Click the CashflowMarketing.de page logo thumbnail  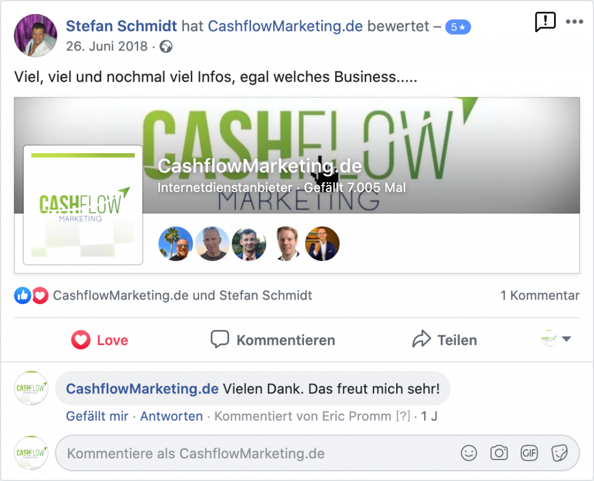(x=83, y=205)
